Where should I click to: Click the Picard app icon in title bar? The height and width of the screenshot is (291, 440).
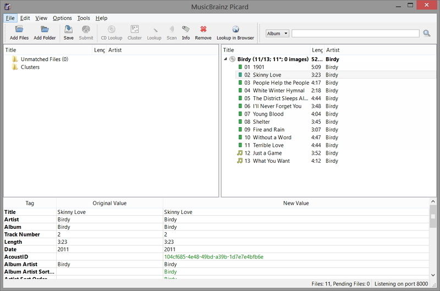(x=7, y=7)
